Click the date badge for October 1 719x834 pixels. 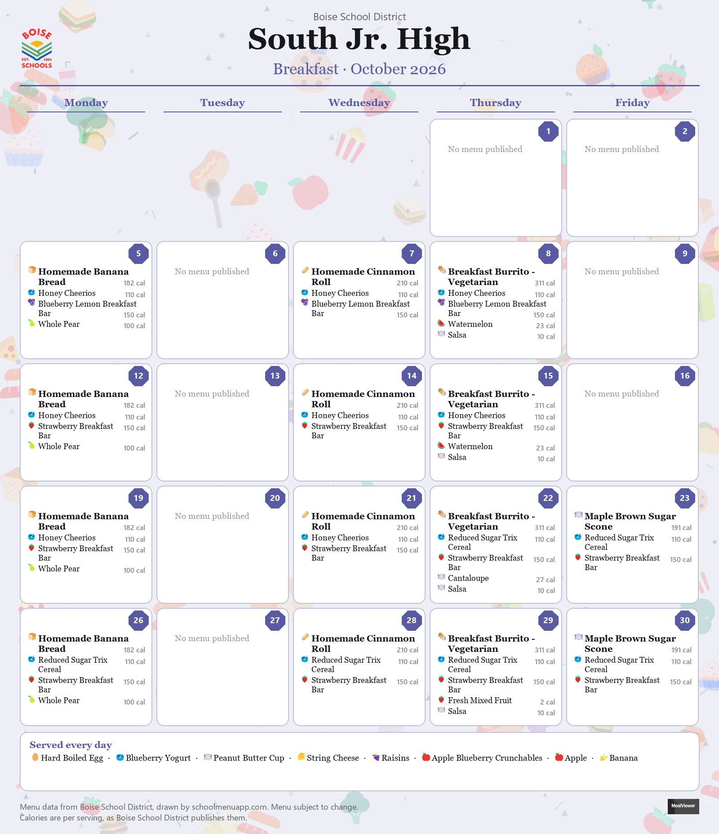548,131
